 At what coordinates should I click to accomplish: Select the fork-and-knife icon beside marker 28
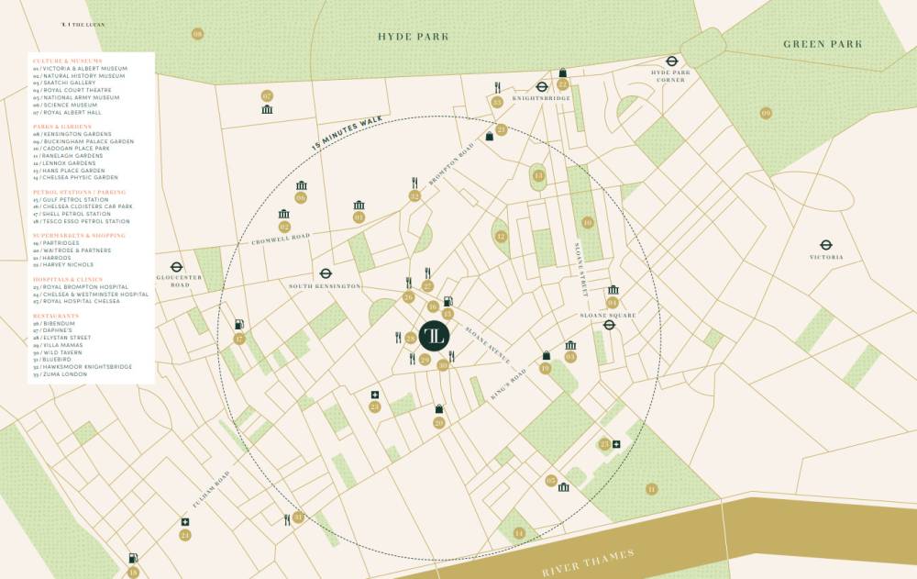click(399, 338)
